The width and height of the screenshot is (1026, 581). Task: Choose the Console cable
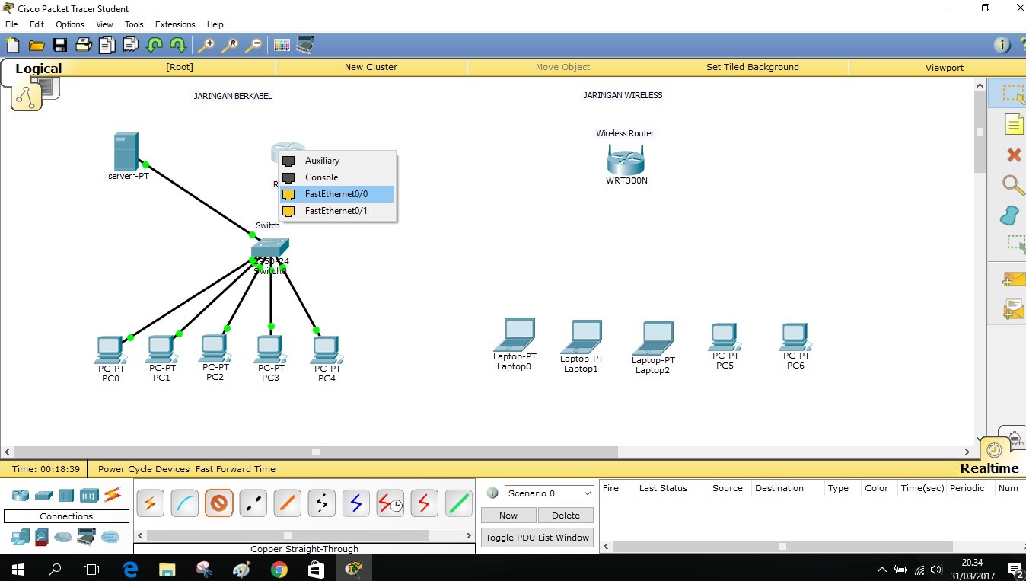(184, 503)
